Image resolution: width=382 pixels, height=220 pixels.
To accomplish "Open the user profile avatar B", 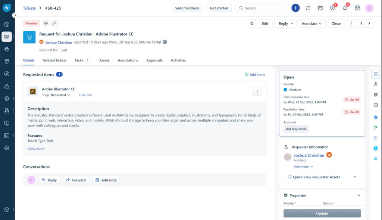I will tap(369, 8).
